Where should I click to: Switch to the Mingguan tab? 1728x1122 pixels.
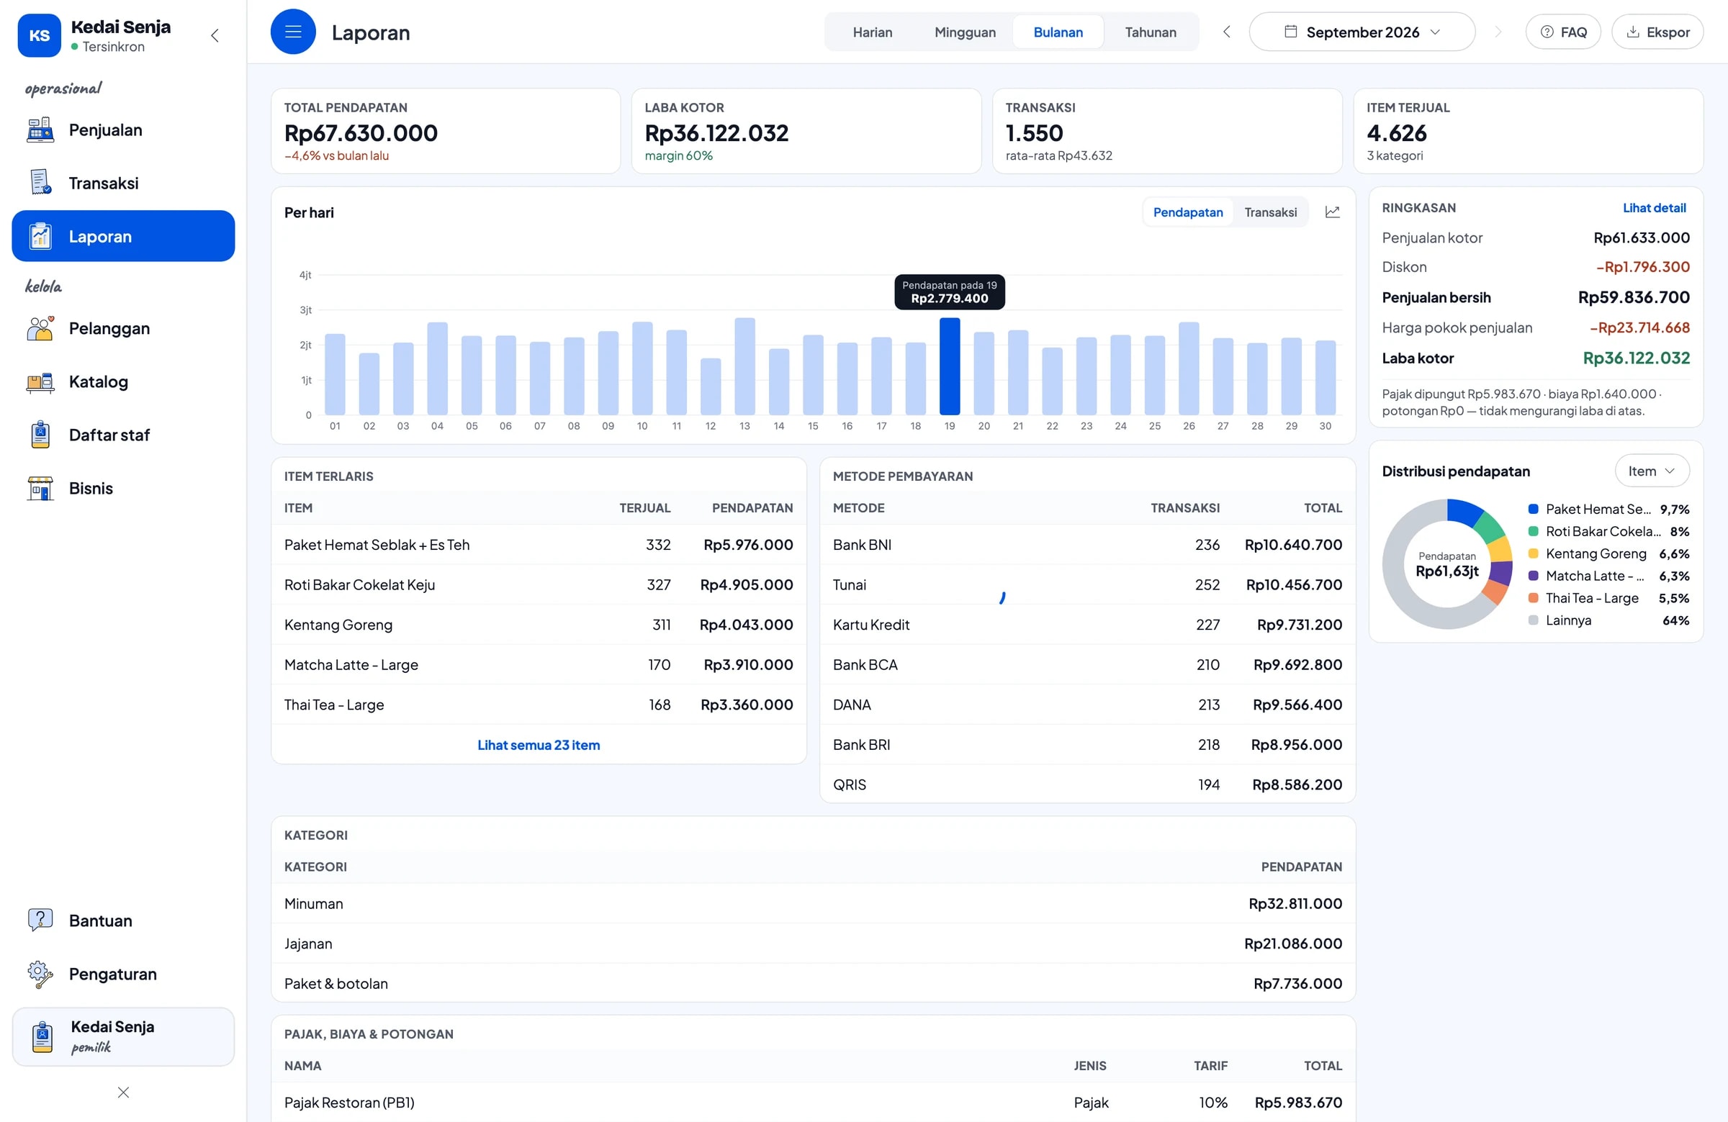coord(965,32)
